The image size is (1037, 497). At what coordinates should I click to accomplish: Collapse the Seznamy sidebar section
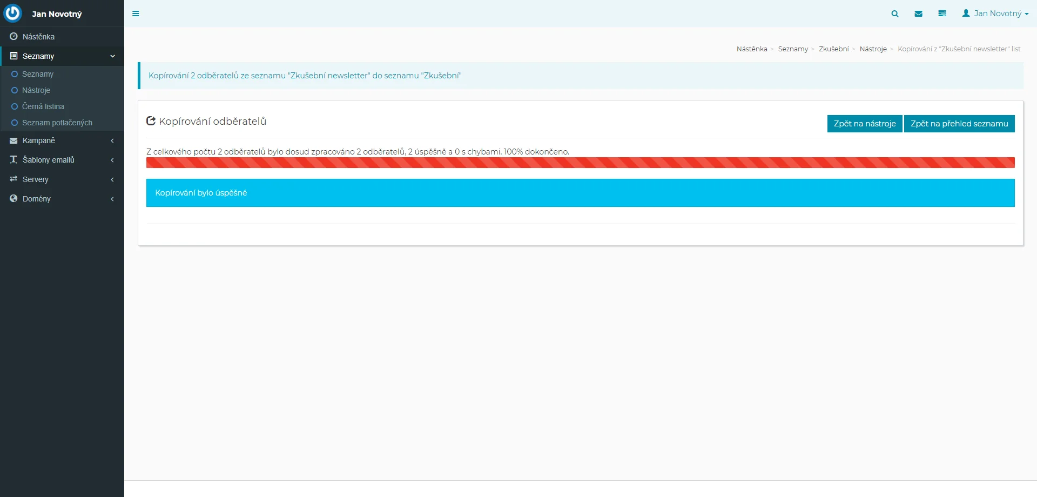(x=62, y=56)
